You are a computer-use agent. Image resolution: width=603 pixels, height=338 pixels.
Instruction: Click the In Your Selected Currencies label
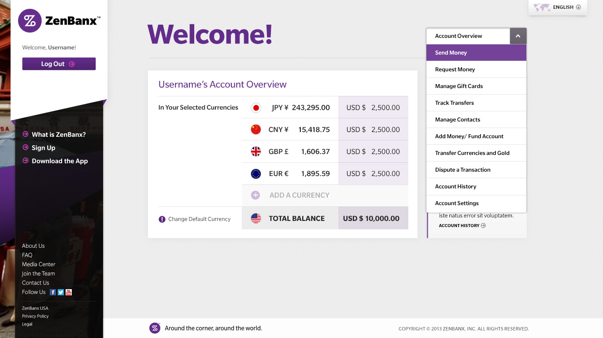tap(198, 107)
